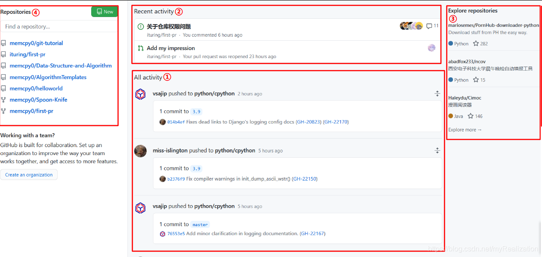The width and height of the screenshot is (542, 257).
Task: Click the green New repository button
Action: click(104, 12)
